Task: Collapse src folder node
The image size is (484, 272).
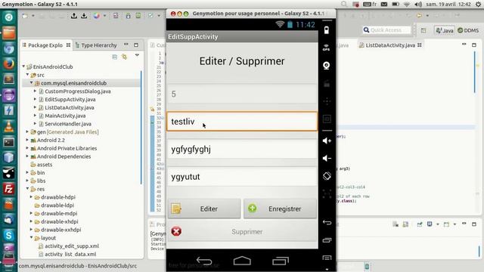Action: pyautogui.click(x=27, y=75)
